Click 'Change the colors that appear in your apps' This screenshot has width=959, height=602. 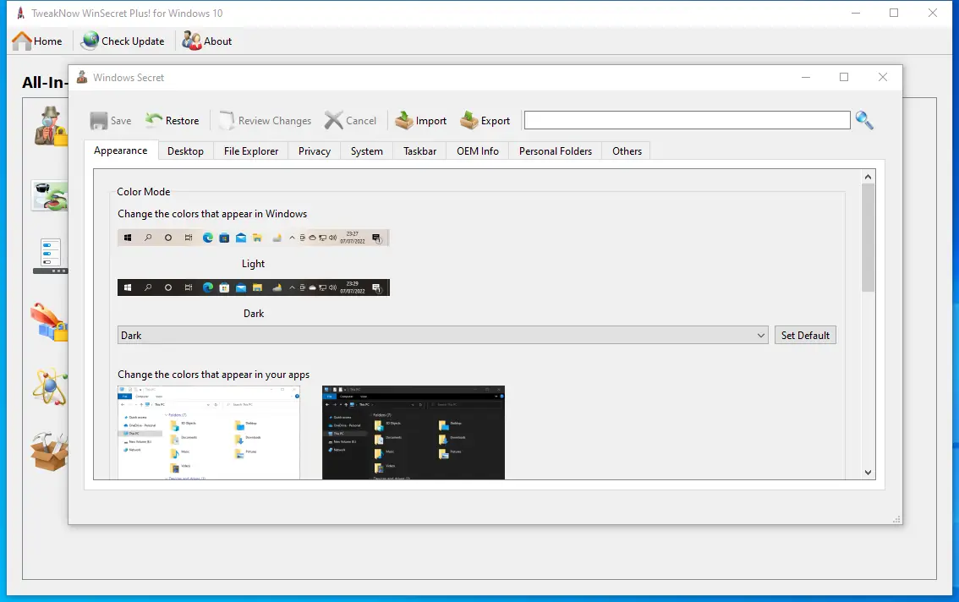(213, 375)
